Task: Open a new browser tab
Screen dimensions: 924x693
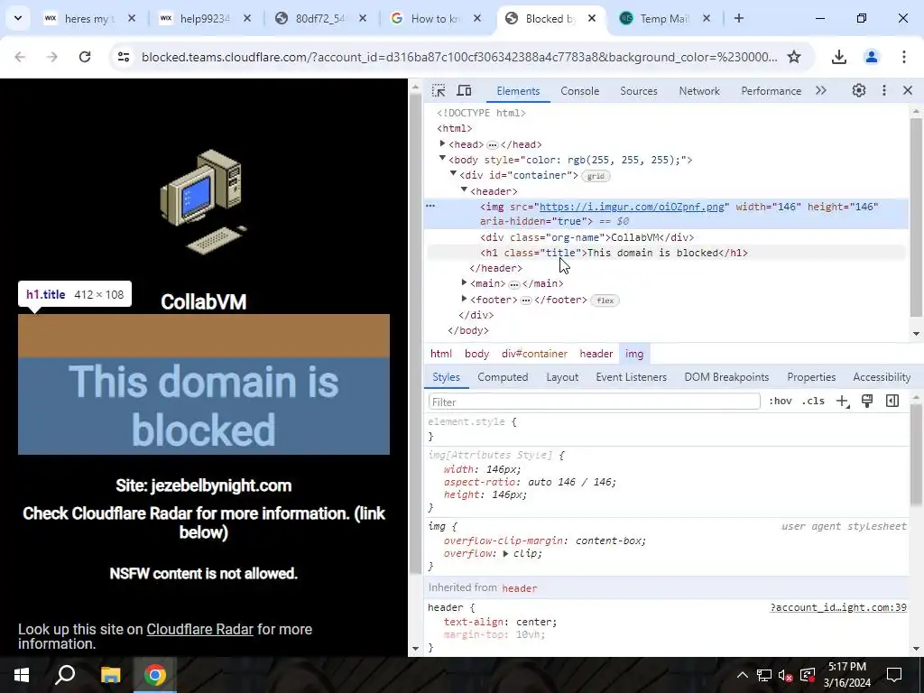Action: pos(739,18)
